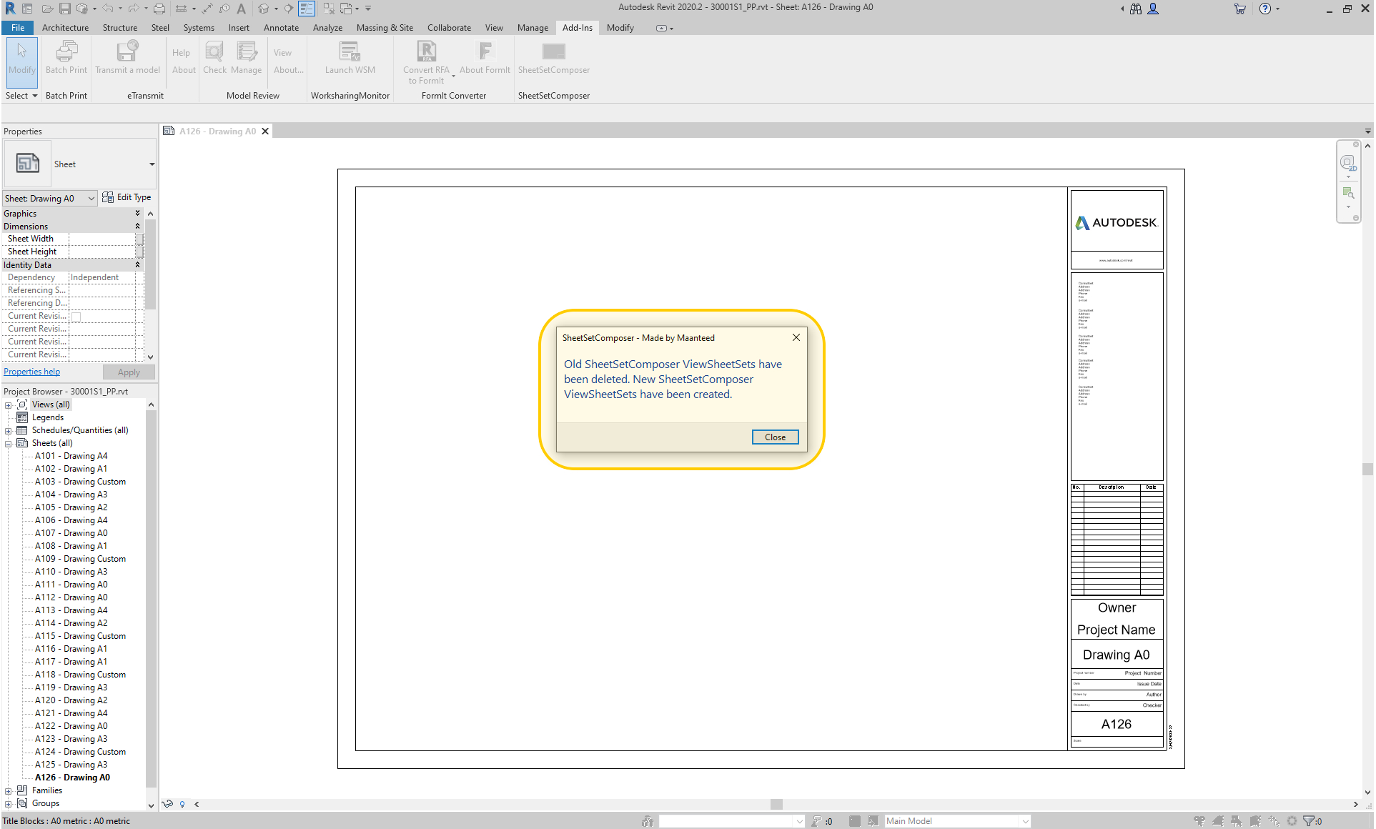This screenshot has height=829, width=1376.
Task: Open the Properties help link
Action: pos(32,372)
